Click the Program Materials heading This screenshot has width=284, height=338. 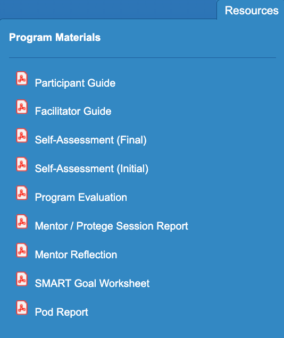tap(55, 37)
